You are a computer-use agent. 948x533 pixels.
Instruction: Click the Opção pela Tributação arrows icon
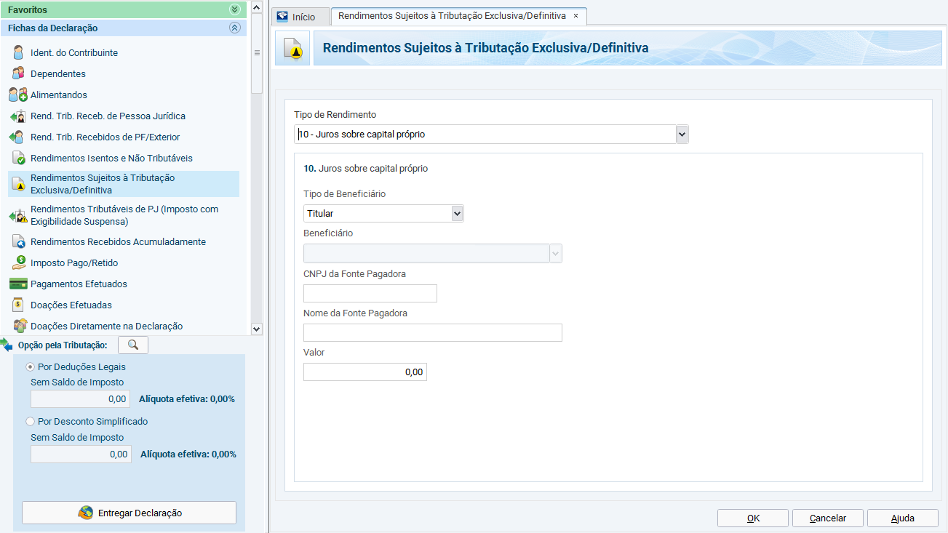pyautogui.click(x=7, y=345)
